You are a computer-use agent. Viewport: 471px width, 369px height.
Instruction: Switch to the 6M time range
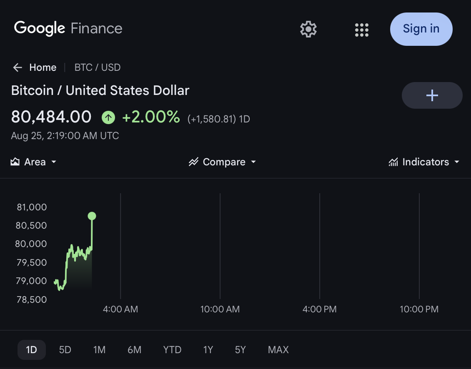tap(134, 350)
